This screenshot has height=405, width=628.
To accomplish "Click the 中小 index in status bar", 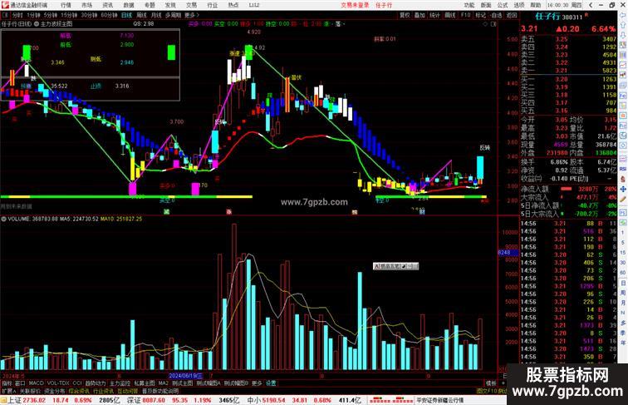I will 254,400.
